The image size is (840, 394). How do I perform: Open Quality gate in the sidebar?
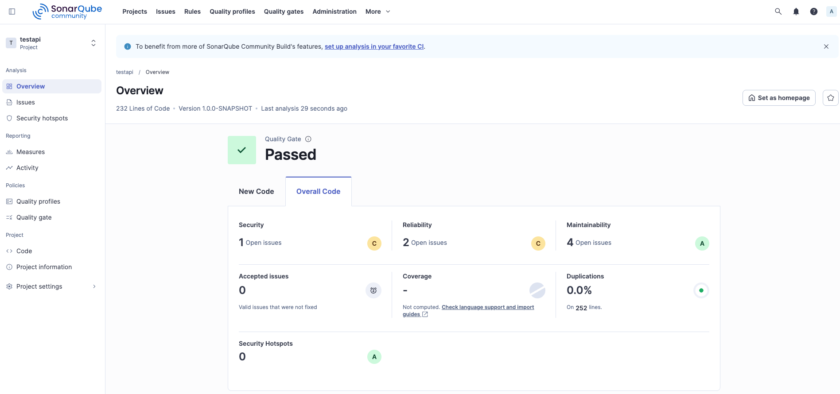pos(52,217)
